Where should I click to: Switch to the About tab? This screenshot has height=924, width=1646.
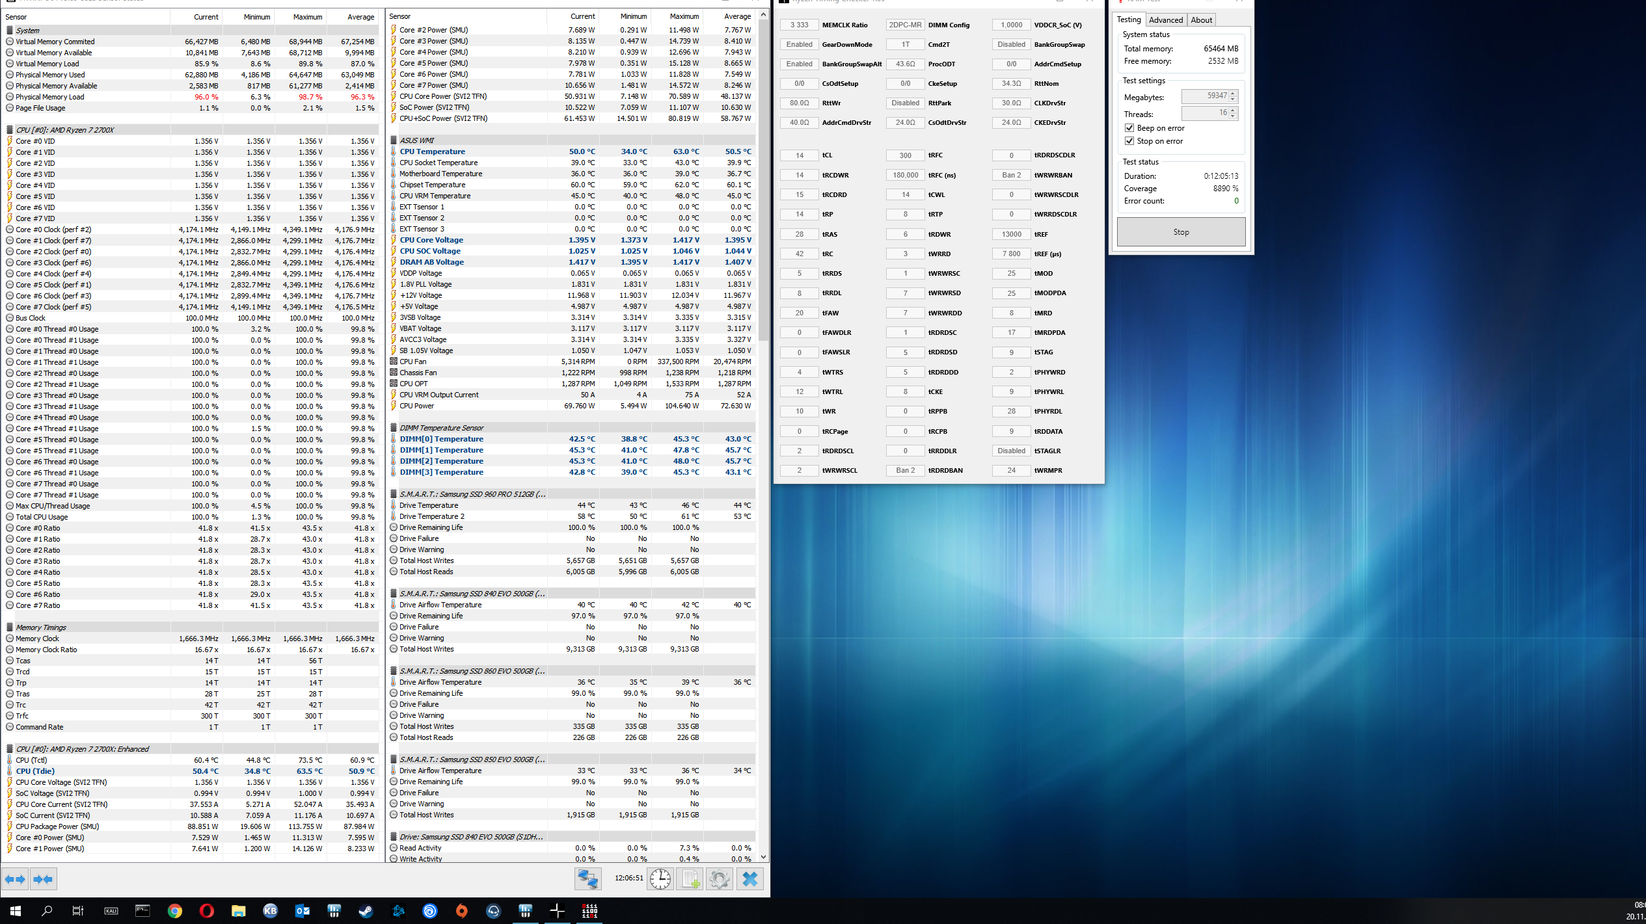point(1201,20)
